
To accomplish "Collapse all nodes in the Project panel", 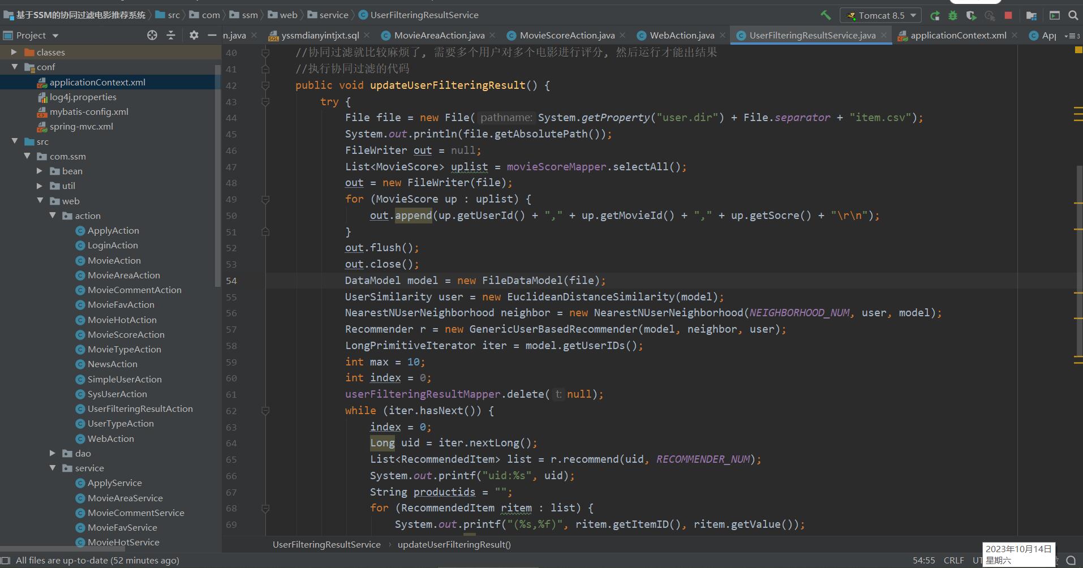I will [171, 35].
